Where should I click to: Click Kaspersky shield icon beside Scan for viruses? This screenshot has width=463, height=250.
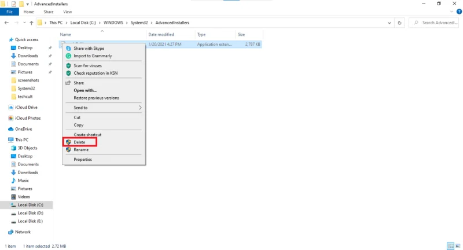tap(68, 65)
